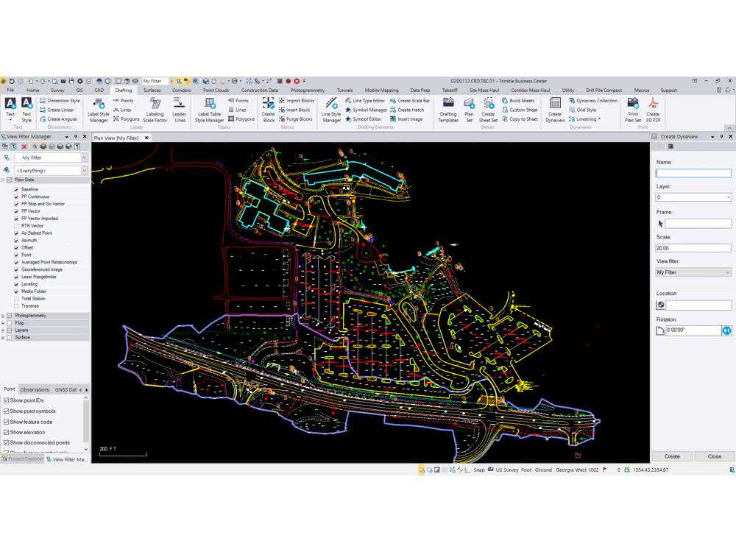Open Dynaview Collection
736x552 pixels.
[593, 100]
